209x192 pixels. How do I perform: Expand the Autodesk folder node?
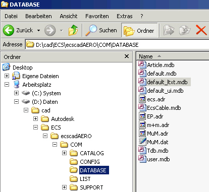(x=35, y=118)
